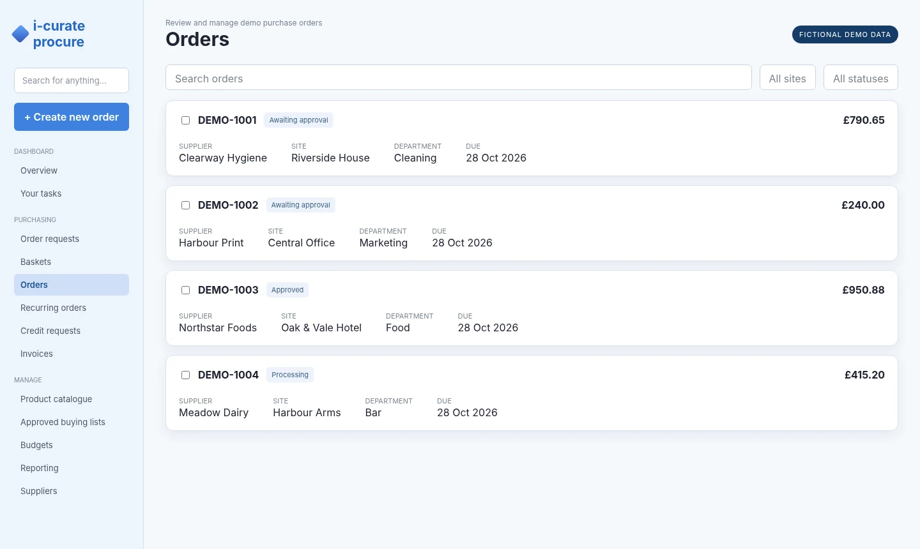The image size is (920, 549).
Task: Open the Budgets page
Action: pyautogui.click(x=72, y=445)
